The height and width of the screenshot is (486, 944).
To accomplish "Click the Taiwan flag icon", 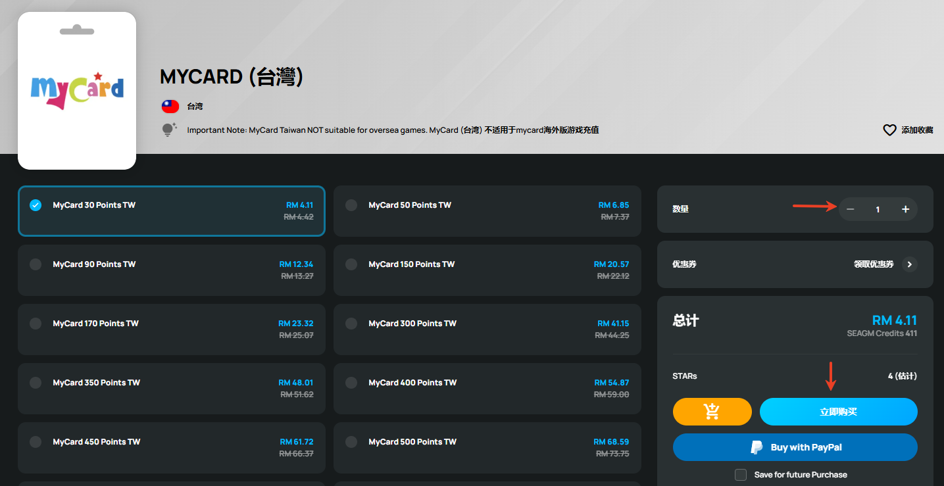I will [170, 106].
